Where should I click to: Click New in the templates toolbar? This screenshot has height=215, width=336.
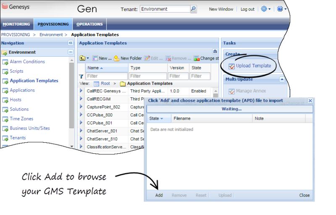coord(102,58)
